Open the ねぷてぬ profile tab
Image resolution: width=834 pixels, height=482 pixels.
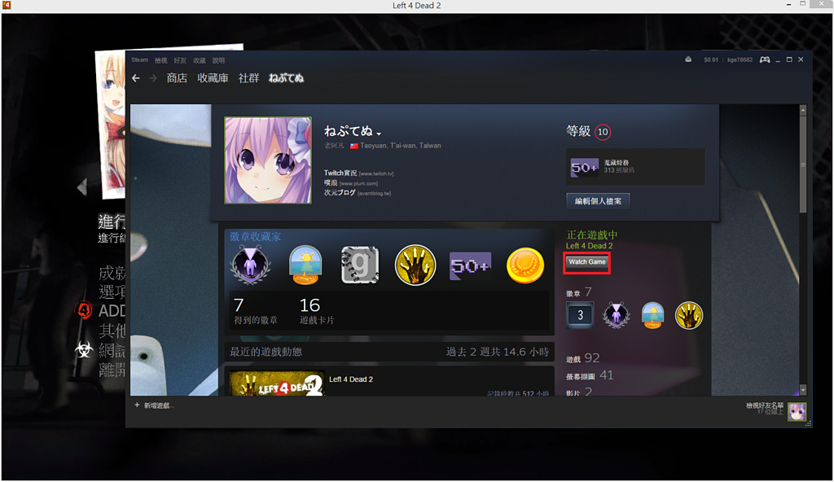pos(286,78)
